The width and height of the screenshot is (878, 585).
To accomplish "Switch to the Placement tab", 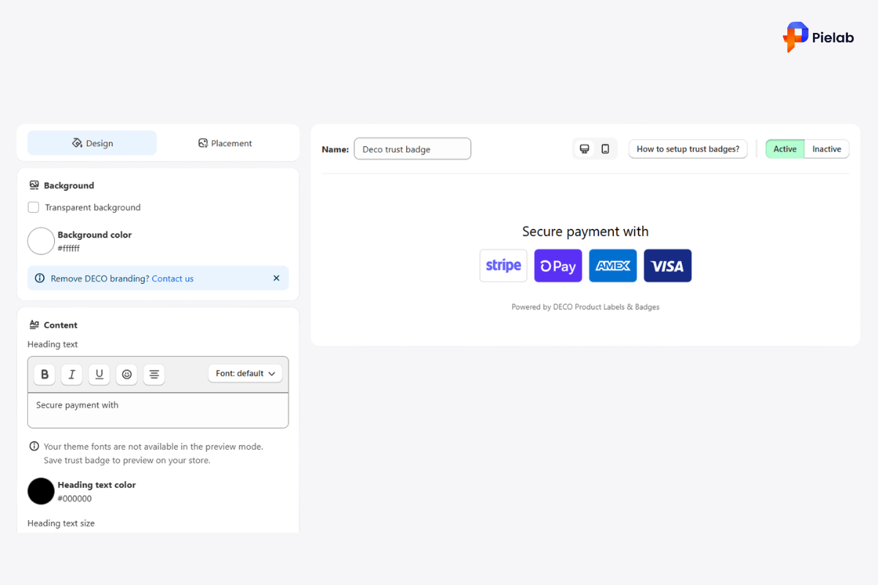I will point(225,143).
